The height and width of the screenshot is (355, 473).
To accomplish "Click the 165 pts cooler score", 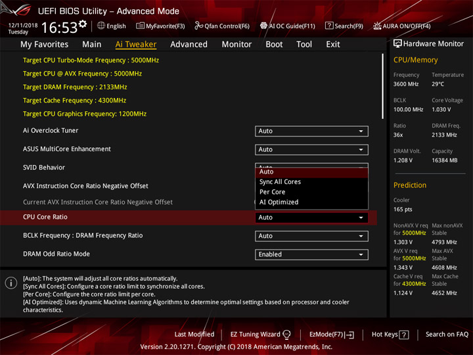I will (403, 209).
